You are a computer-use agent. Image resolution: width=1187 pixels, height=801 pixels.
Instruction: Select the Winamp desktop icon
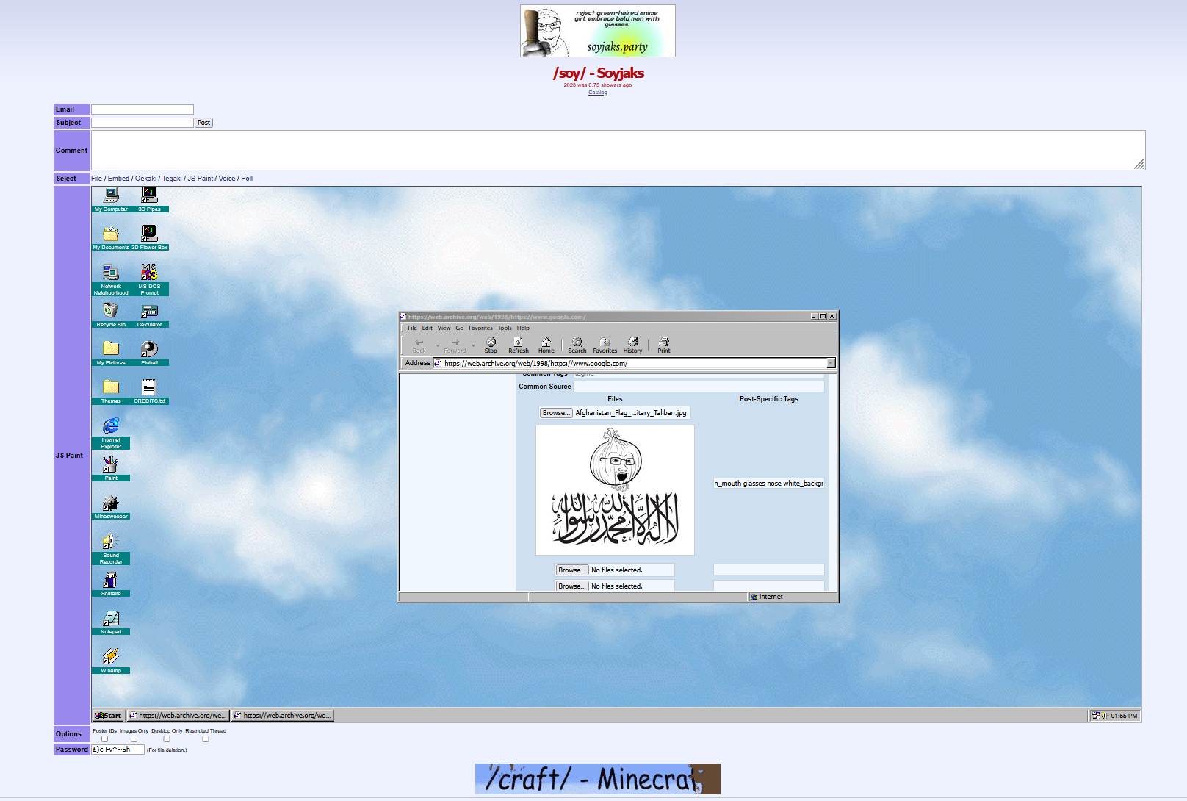(x=111, y=659)
